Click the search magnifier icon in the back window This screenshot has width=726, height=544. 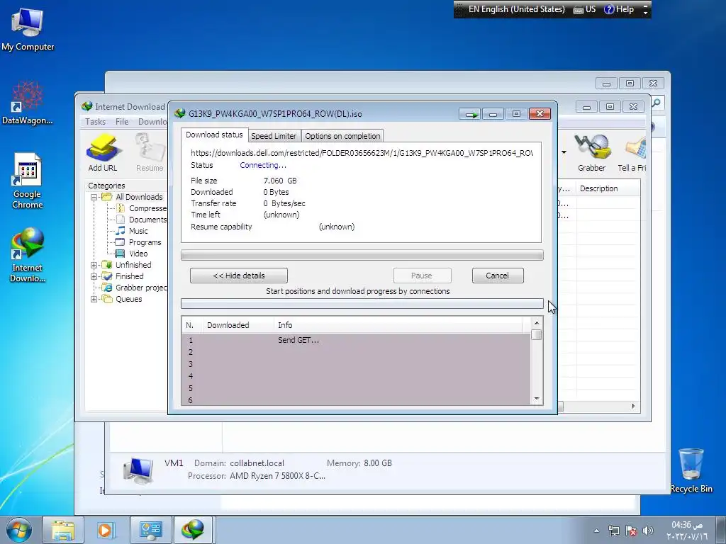[x=656, y=103]
